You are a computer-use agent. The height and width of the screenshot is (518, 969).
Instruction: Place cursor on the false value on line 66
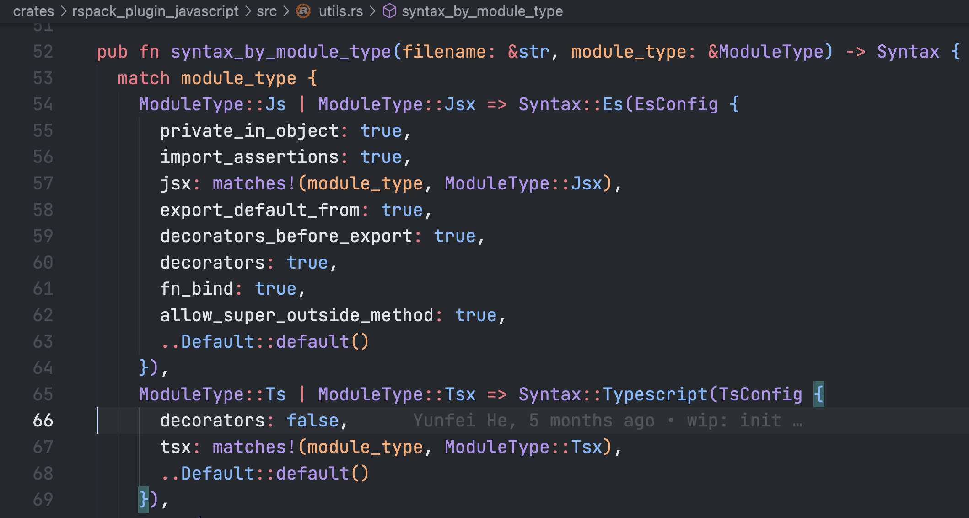pyautogui.click(x=312, y=420)
